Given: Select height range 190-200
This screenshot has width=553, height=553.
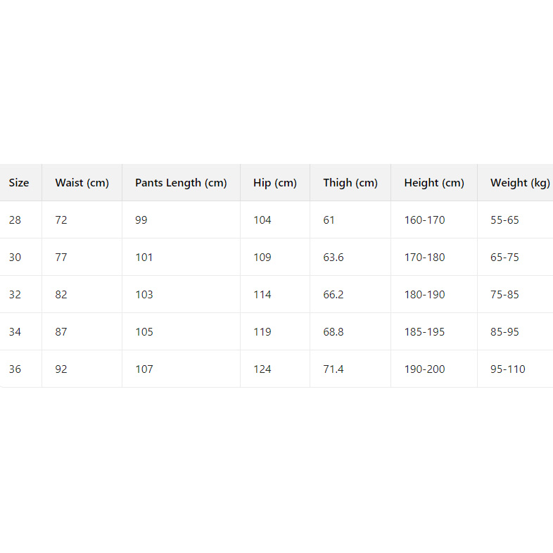Looking at the screenshot, I should [424, 369].
